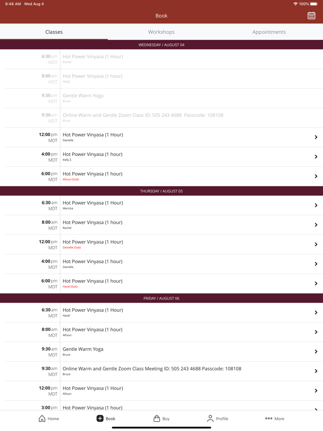The height and width of the screenshot is (431, 323).
Task: Expand Friday 8:00 am class with Allisun
Action: [316, 332]
